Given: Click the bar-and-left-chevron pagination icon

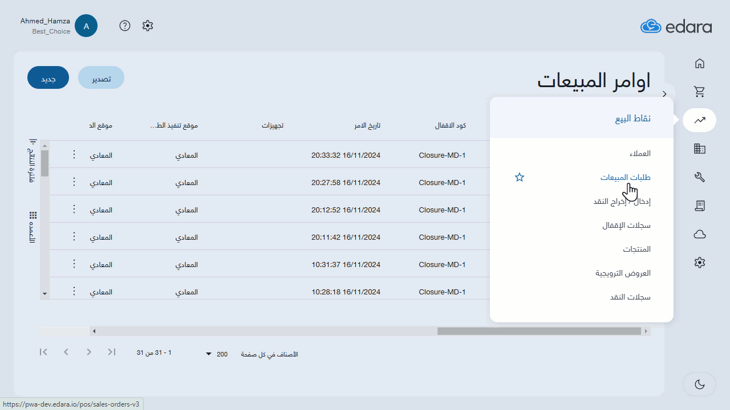Looking at the screenshot, I should click(x=43, y=352).
